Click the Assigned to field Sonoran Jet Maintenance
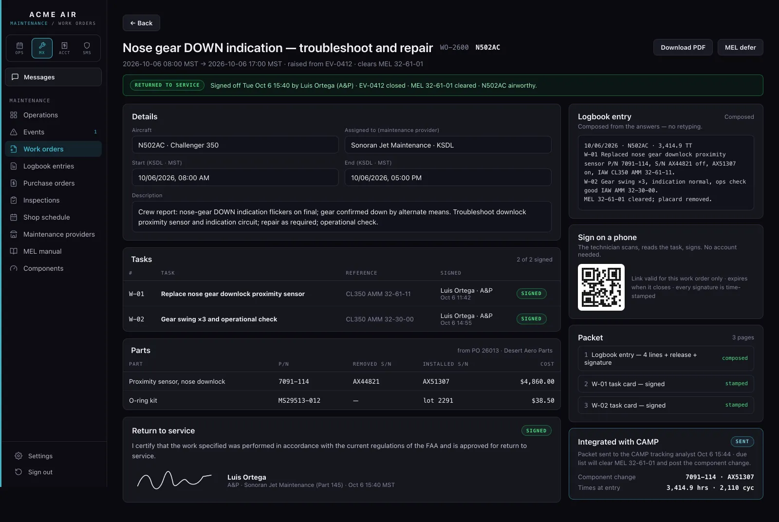Image resolution: width=779 pixels, height=522 pixels. point(448,145)
